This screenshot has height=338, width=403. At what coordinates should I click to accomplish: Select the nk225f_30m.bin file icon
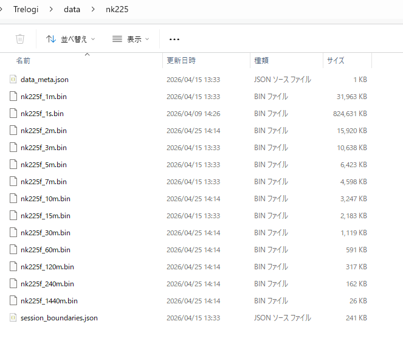click(x=13, y=233)
